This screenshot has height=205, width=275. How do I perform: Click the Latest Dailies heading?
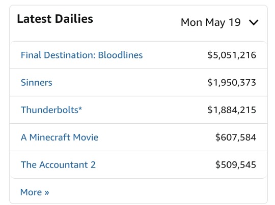(55, 19)
